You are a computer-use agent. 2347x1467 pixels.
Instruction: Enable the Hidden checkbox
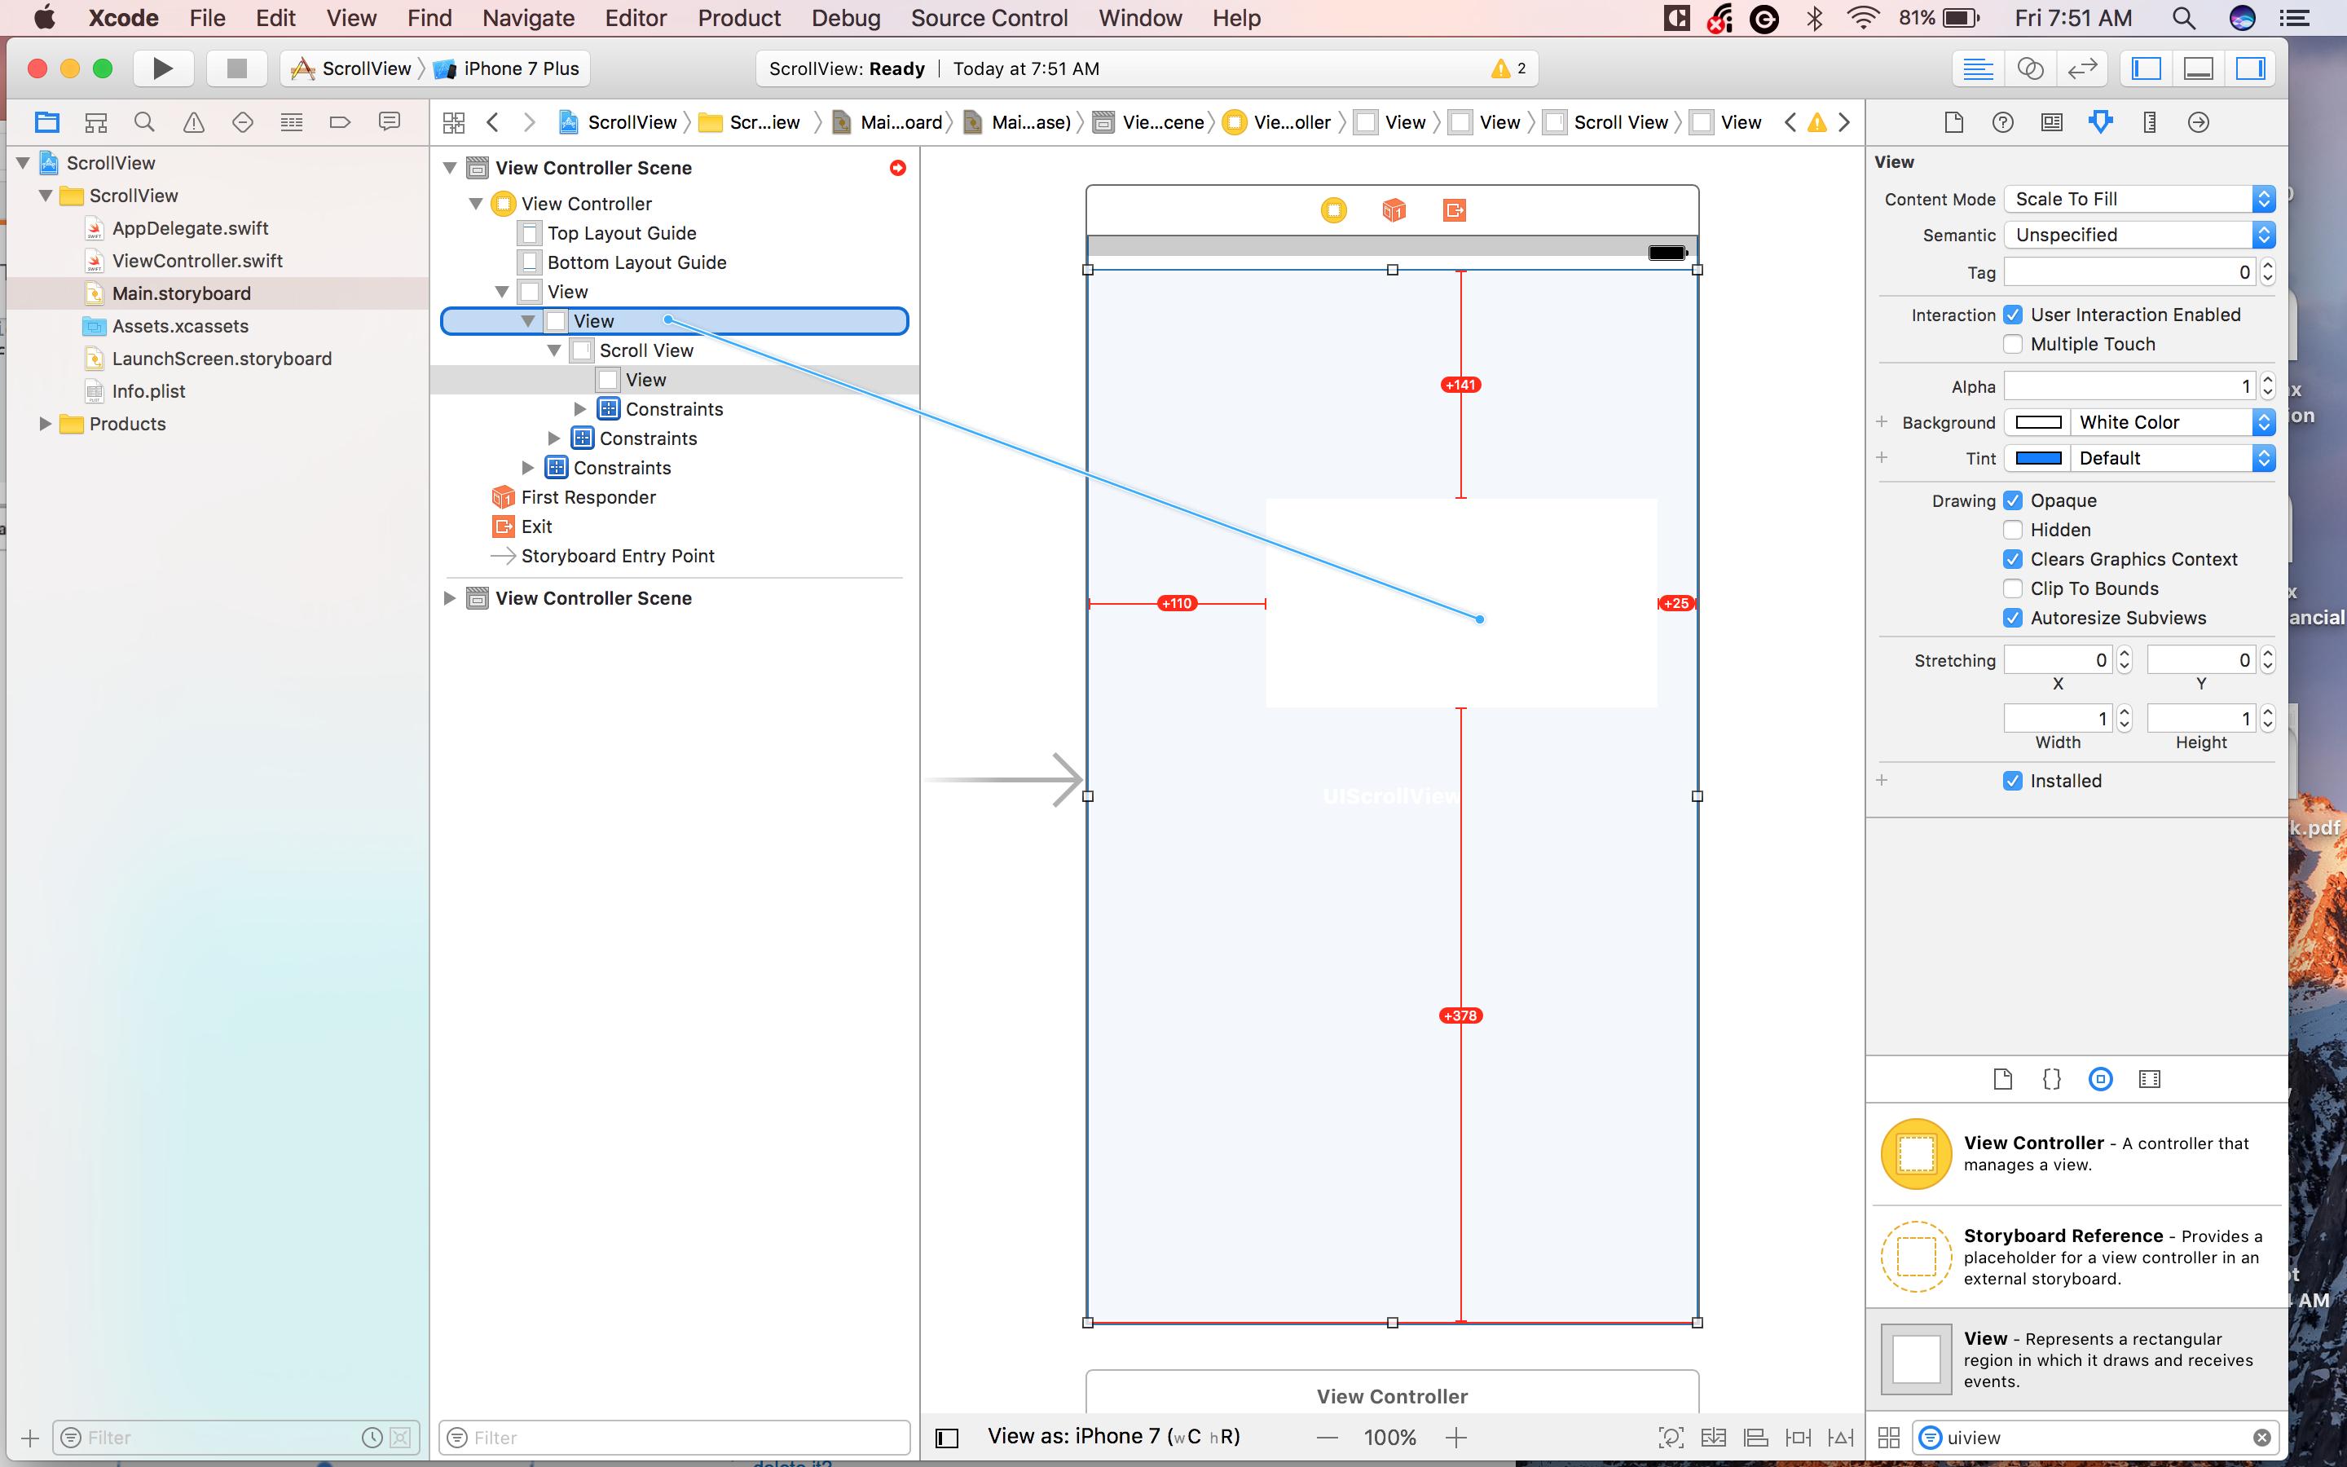(x=2012, y=530)
